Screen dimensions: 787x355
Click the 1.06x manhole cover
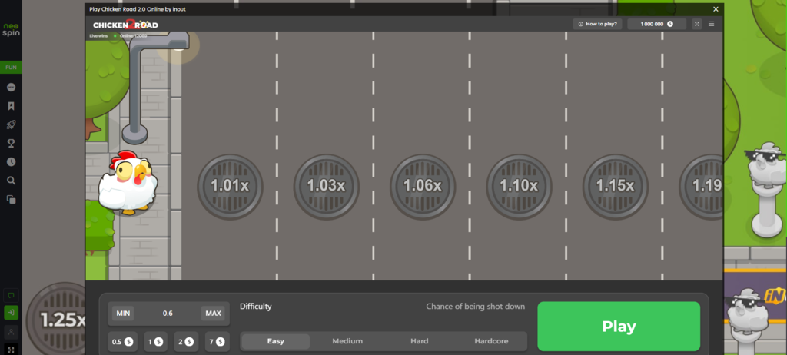tap(423, 186)
